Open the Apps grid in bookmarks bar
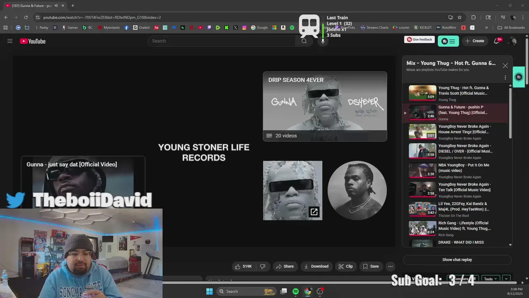 click(x=5, y=28)
